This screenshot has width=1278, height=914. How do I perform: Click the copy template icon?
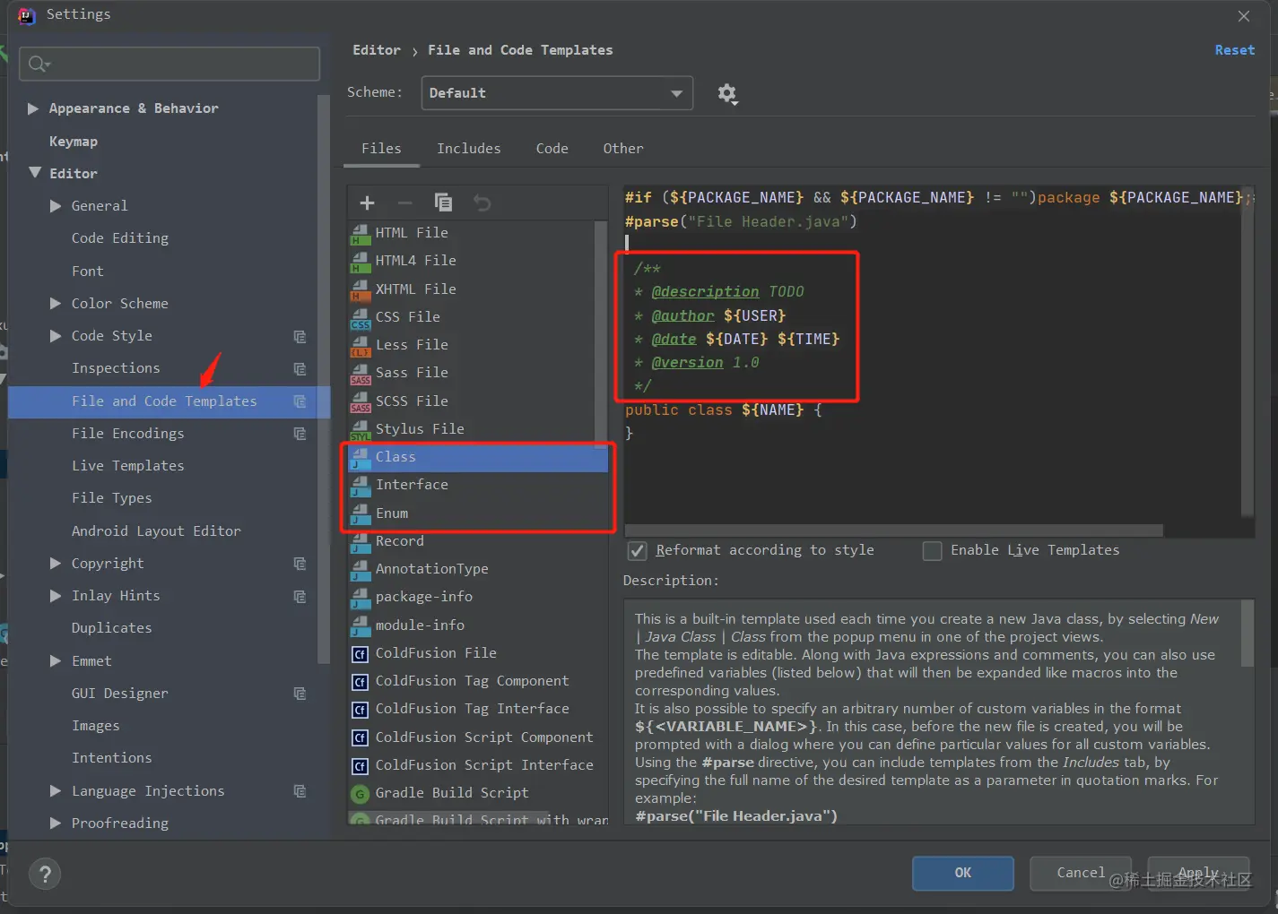coord(443,203)
